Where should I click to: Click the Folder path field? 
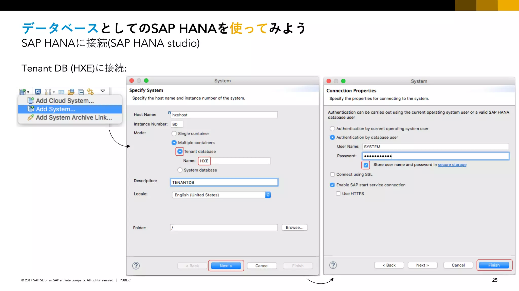224,228
